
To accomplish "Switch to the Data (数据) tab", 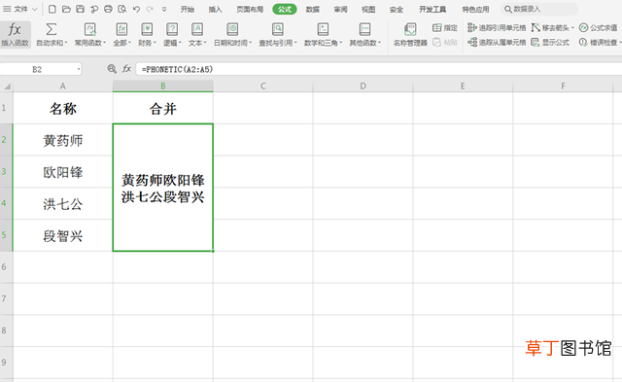I will (x=313, y=9).
